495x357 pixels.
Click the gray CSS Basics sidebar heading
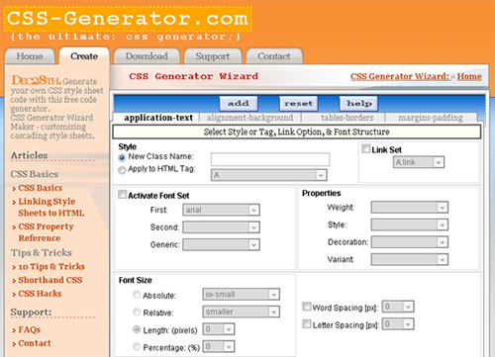35,174
